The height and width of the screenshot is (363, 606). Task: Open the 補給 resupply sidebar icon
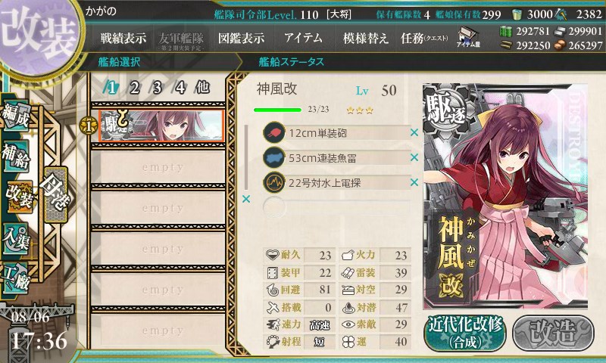16,156
